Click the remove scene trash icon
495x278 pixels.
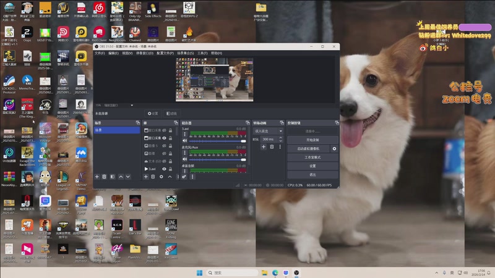[x=105, y=177]
